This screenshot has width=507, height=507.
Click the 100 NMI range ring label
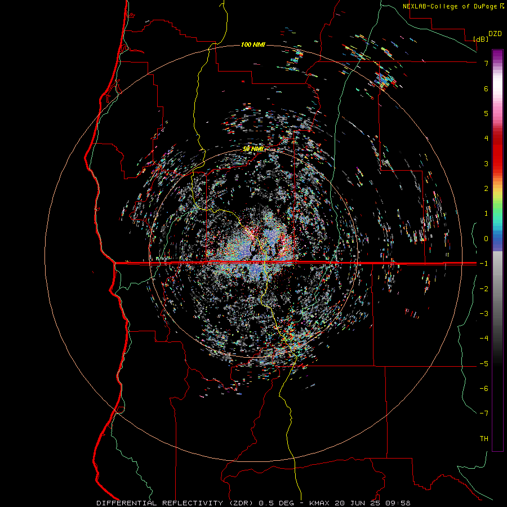[253, 45]
